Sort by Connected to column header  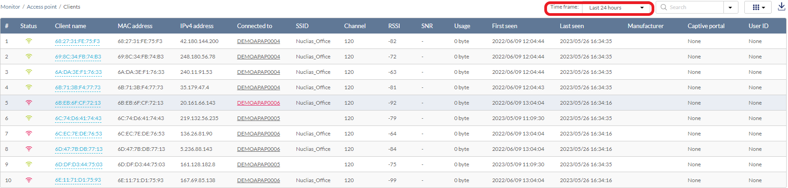point(255,26)
